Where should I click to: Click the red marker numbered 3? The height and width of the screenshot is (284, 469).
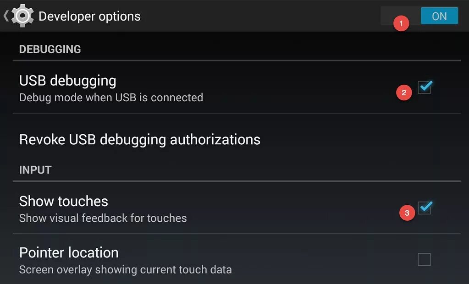coord(407,213)
